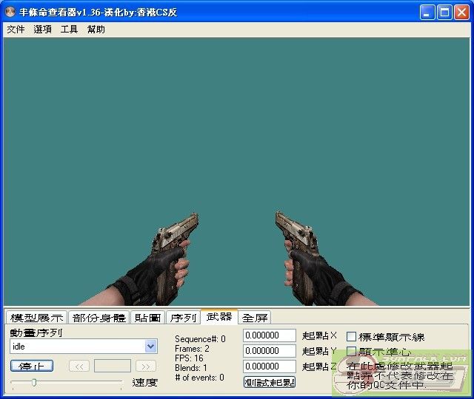Adjust the 速度 speed slider handle
Screen dimensions: 474x399
(34, 383)
